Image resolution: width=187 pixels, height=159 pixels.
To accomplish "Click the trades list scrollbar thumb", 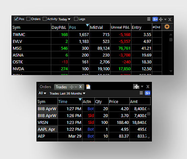I will click(x=149, y=114).
